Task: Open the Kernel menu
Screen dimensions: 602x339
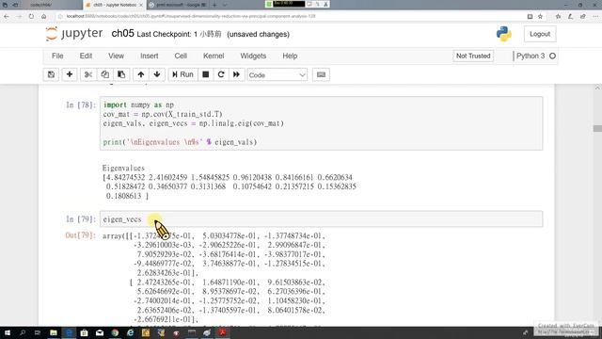Action: (214, 56)
